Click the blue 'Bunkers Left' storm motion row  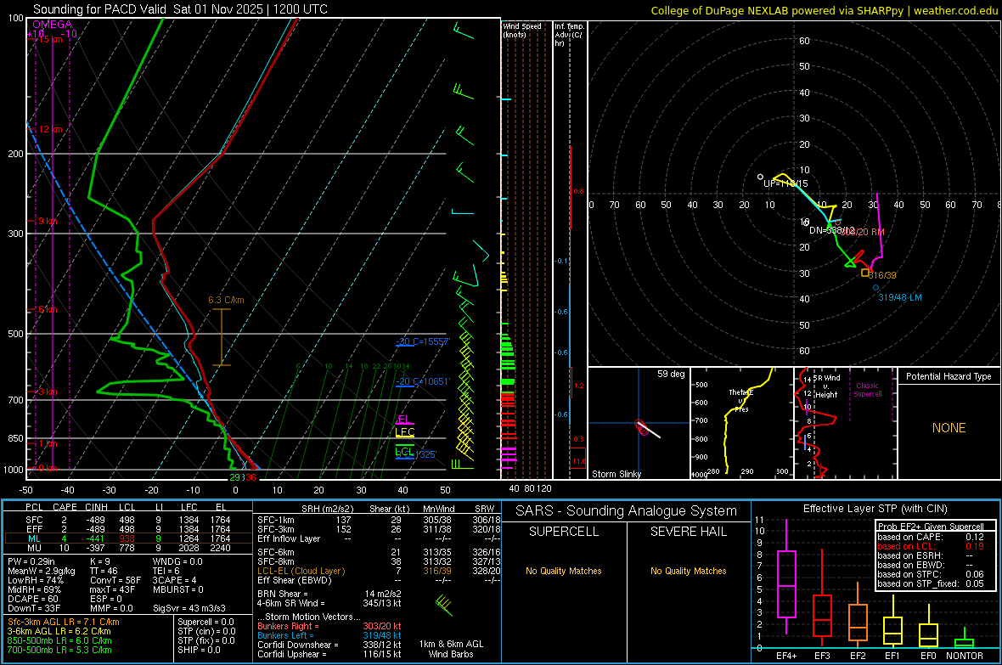click(329, 635)
